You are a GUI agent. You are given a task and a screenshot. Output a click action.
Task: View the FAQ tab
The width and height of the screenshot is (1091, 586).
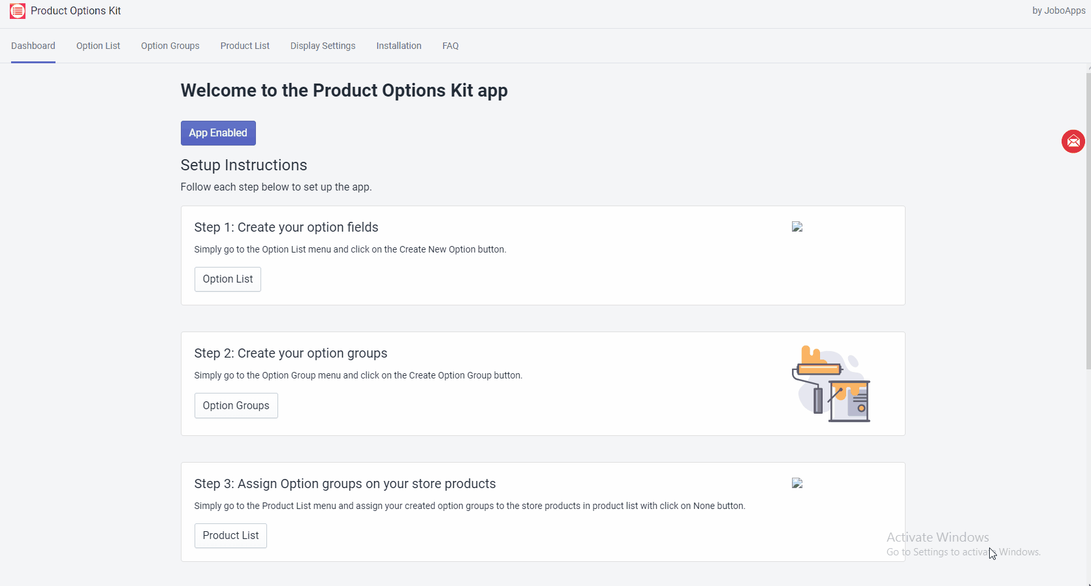(451, 46)
